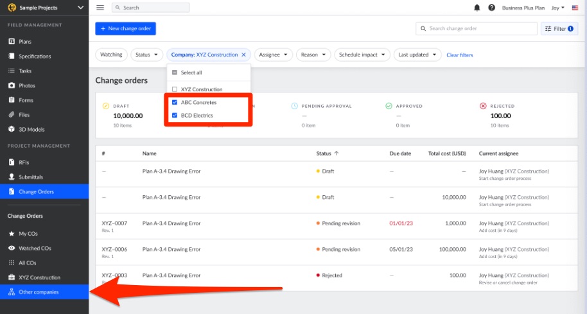The width and height of the screenshot is (587, 314).
Task: Remove the Company XYZ Construction filter
Action: [x=243, y=55]
